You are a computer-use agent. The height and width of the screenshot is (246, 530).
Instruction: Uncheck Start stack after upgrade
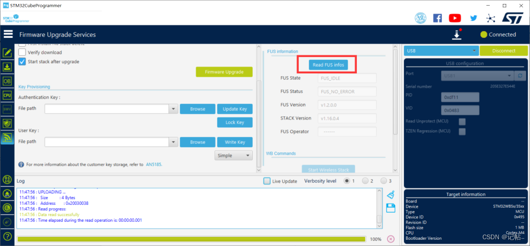point(22,61)
